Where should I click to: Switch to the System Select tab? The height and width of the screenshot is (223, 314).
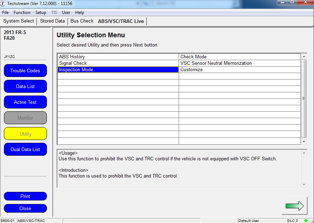(x=19, y=21)
